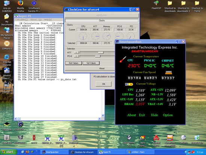
Task: Open the Shortcut to Temp folder
Action: pos(197,6)
